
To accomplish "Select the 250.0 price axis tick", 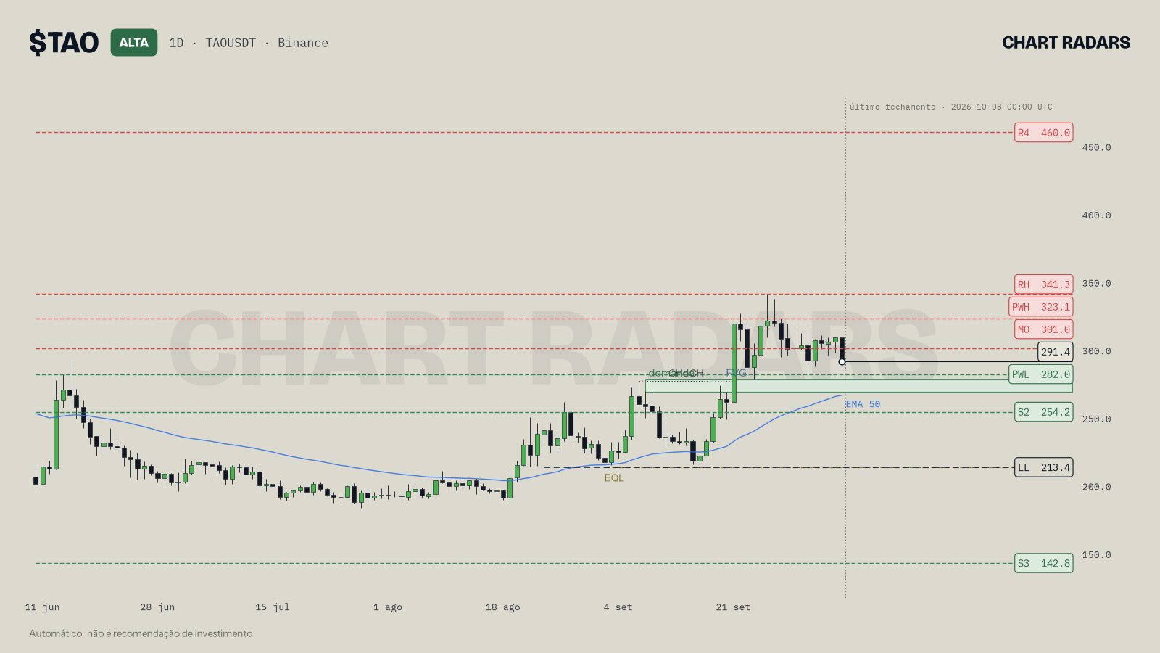I will (1096, 419).
